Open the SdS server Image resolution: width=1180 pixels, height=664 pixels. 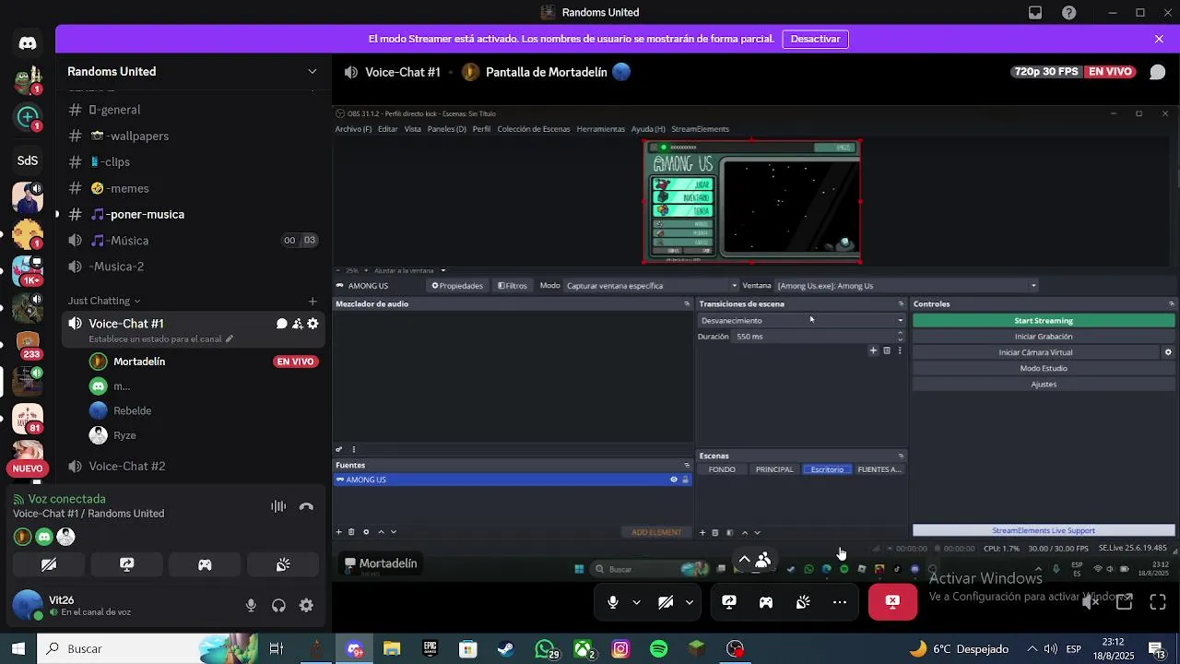28,160
